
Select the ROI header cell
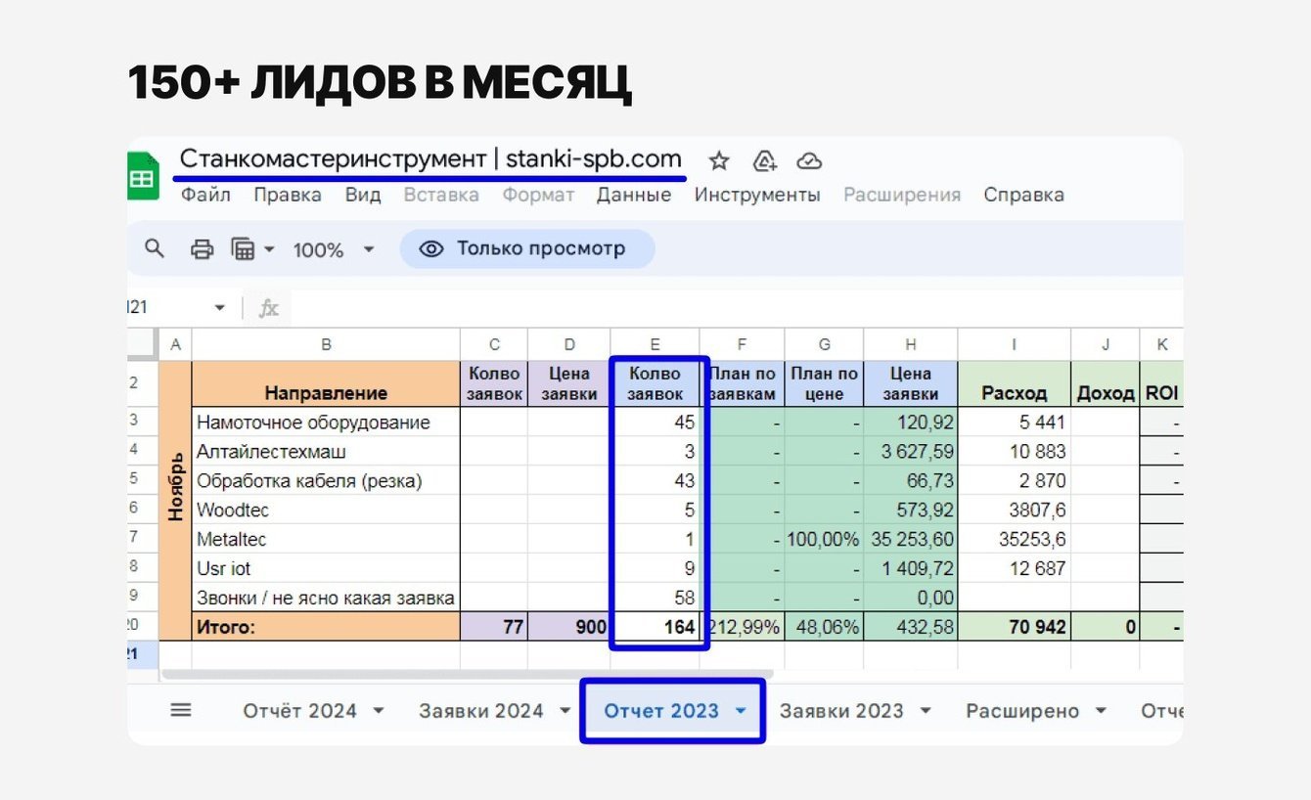click(x=1160, y=383)
